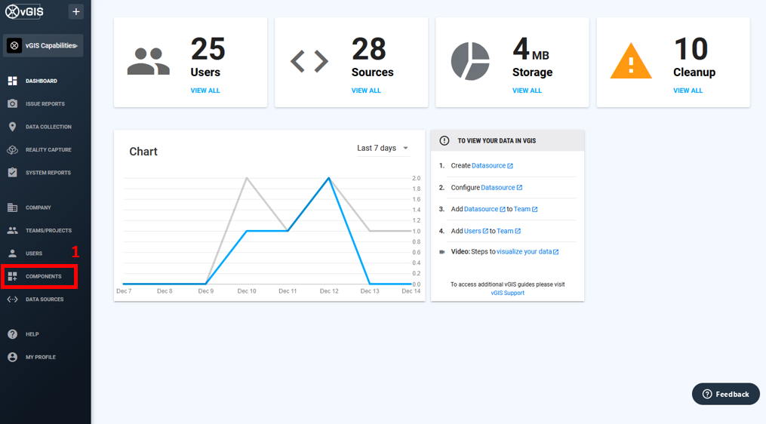The height and width of the screenshot is (424, 766).
Task: Open Team link in step 3
Action: [x=526, y=209]
